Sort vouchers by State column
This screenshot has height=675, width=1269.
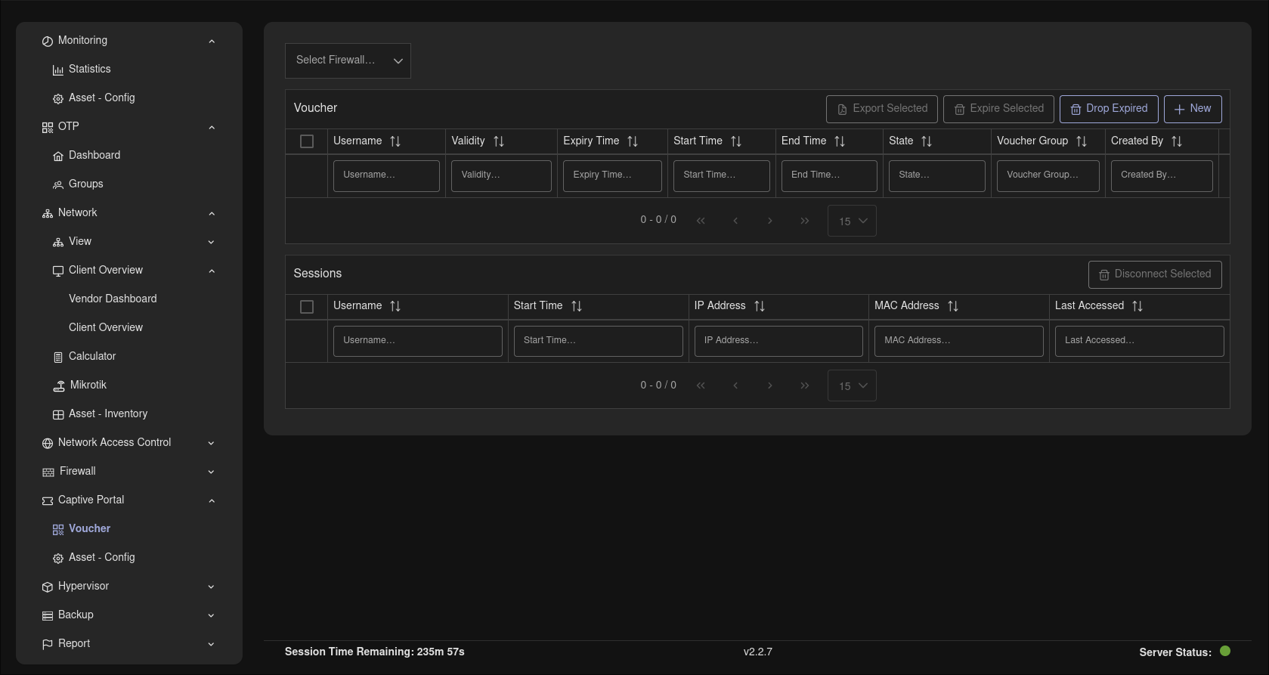[927, 141]
